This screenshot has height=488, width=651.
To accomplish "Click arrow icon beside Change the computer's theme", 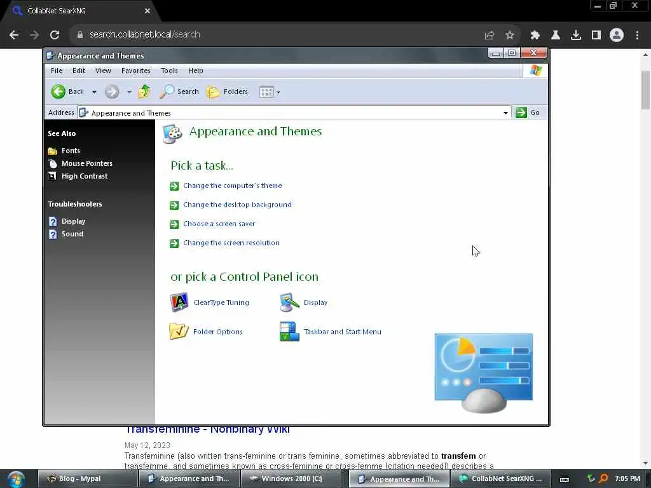I will pos(174,186).
